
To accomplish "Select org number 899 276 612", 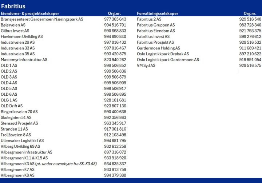I will (x=250, y=37).
